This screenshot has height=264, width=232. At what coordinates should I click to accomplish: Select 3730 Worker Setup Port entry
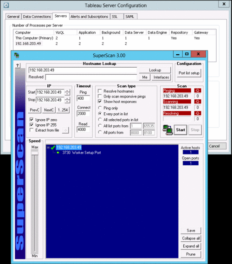[x=82, y=153]
